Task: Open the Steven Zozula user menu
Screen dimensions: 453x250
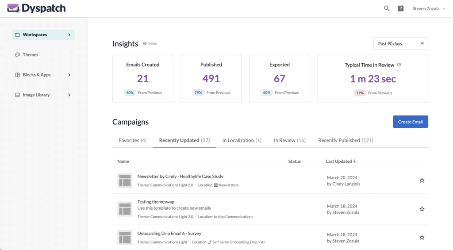Action: pyautogui.click(x=429, y=9)
